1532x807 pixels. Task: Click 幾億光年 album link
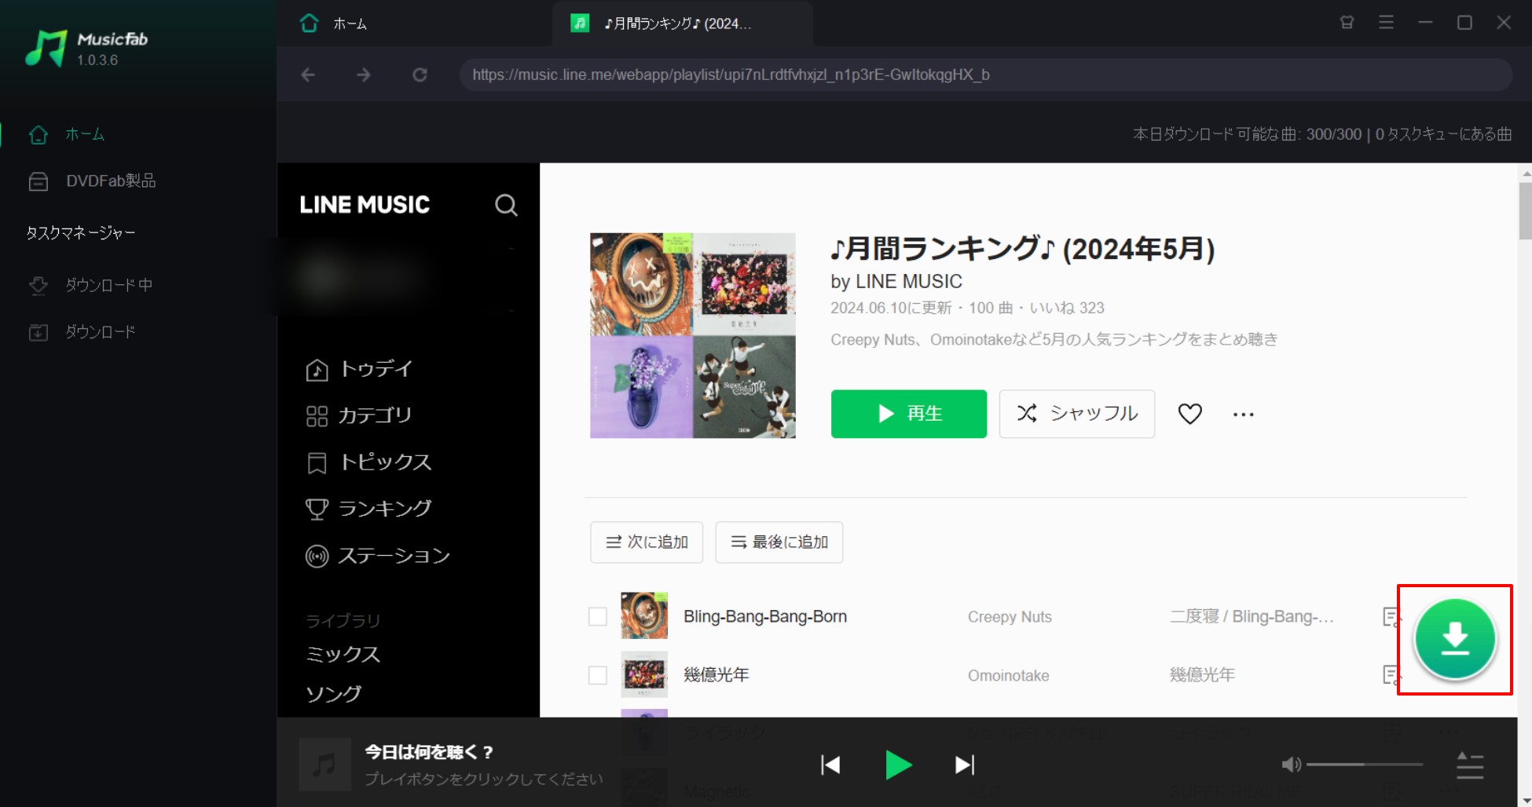coord(1202,675)
